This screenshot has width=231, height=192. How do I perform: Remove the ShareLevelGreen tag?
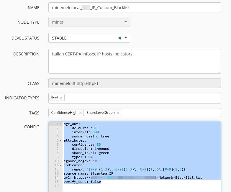click(x=118, y=113)
